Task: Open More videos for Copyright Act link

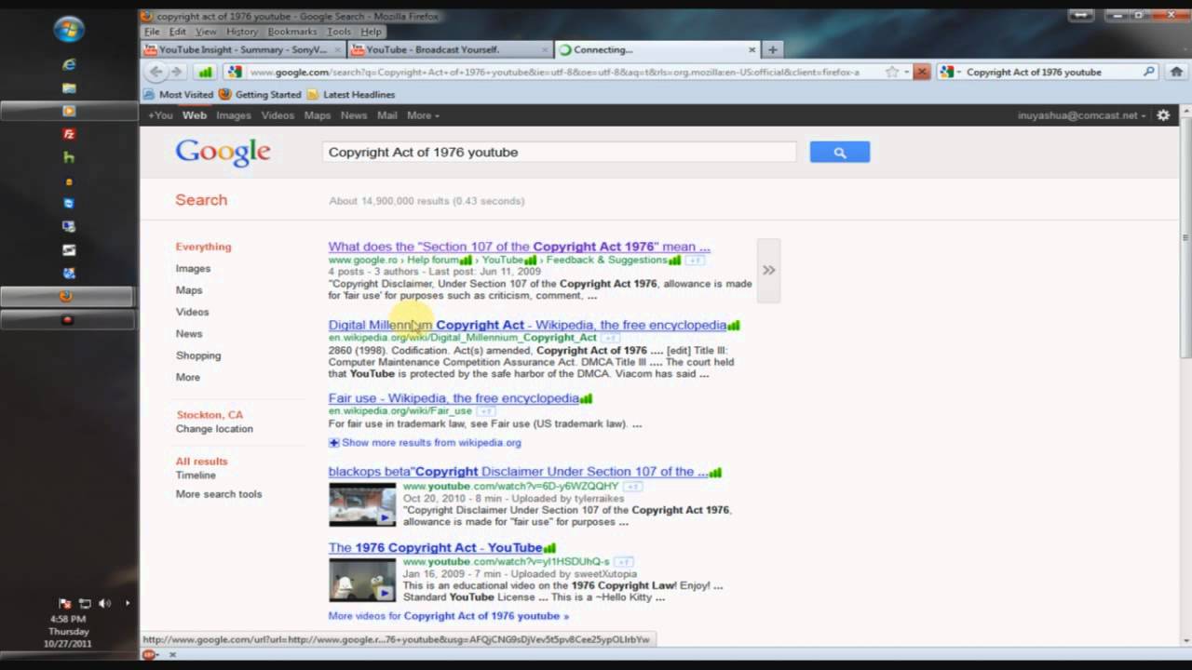Action: pos(448,616)
